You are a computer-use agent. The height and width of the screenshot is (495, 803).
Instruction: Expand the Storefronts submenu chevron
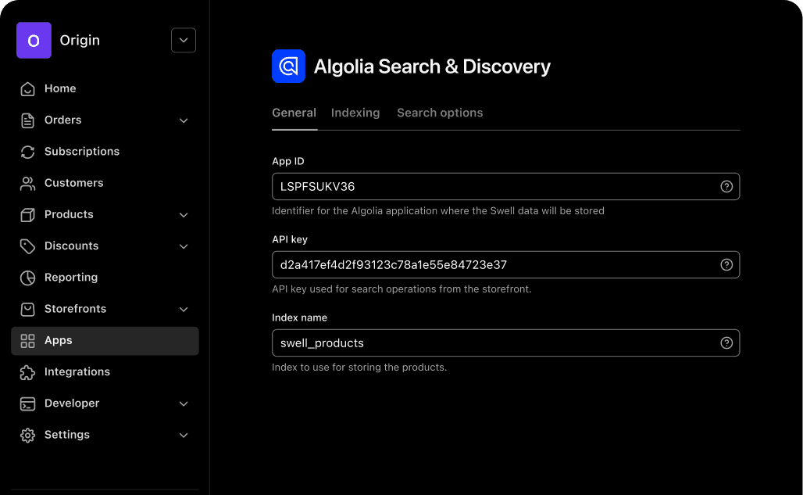pos(184,309)
